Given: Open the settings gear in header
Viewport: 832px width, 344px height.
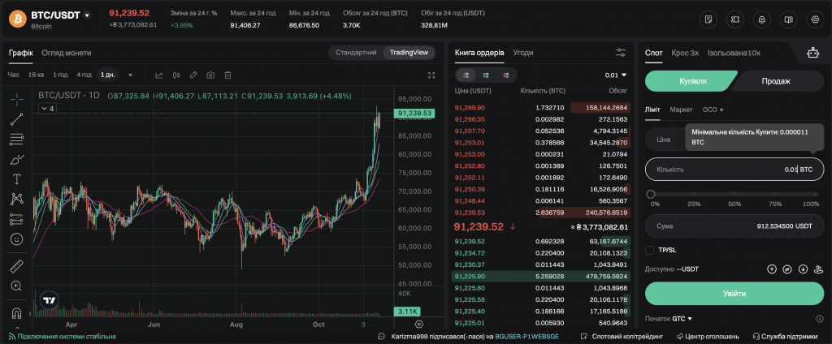Looking at the screenshot, I should [816, 19].
